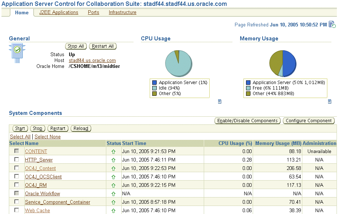The image size is (338, 214).
Task: Check the HTTP_Server select checkbox
Action: coord(17,160)
